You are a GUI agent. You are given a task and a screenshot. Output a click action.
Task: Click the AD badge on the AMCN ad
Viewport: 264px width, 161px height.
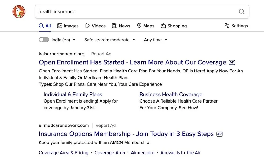219,134
